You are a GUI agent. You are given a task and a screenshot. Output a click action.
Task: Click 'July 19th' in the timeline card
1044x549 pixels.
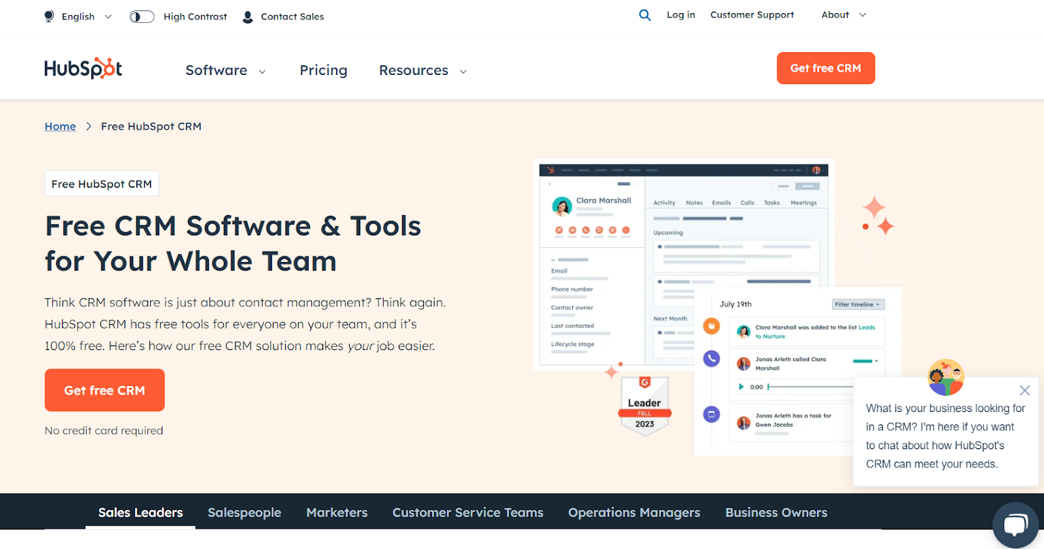coord(735,304)
